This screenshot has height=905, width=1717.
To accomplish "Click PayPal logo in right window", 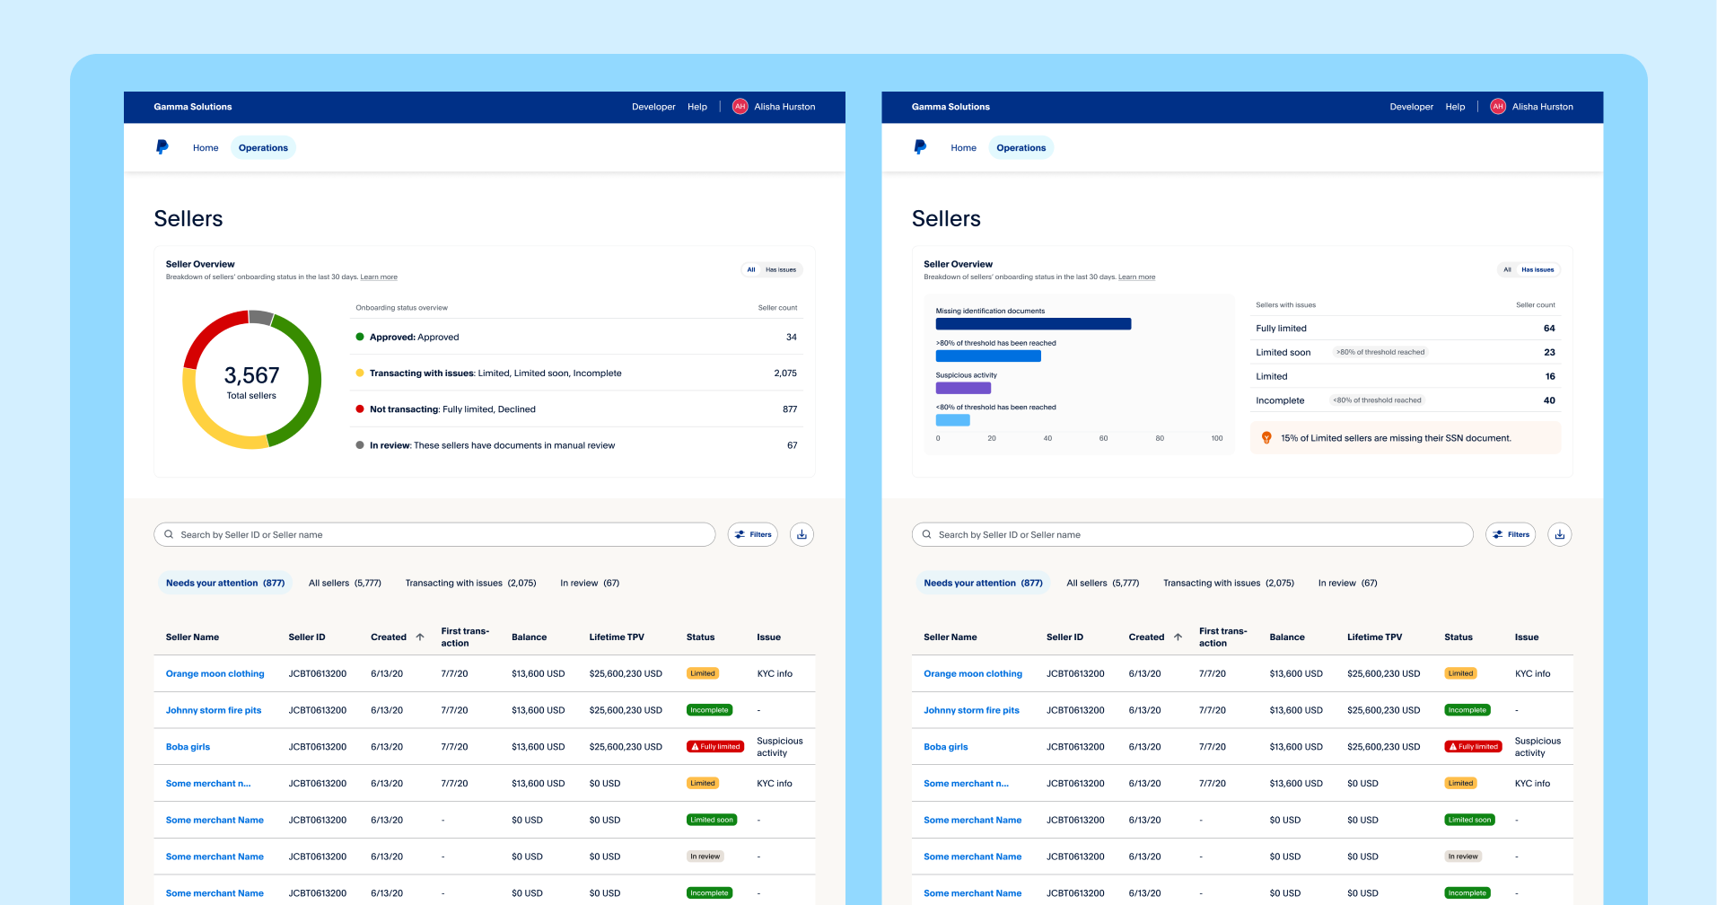I will (920, 147).
